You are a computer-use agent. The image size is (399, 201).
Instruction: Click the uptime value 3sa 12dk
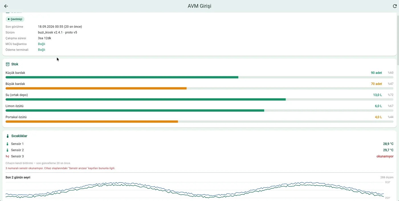coord(44,38)
